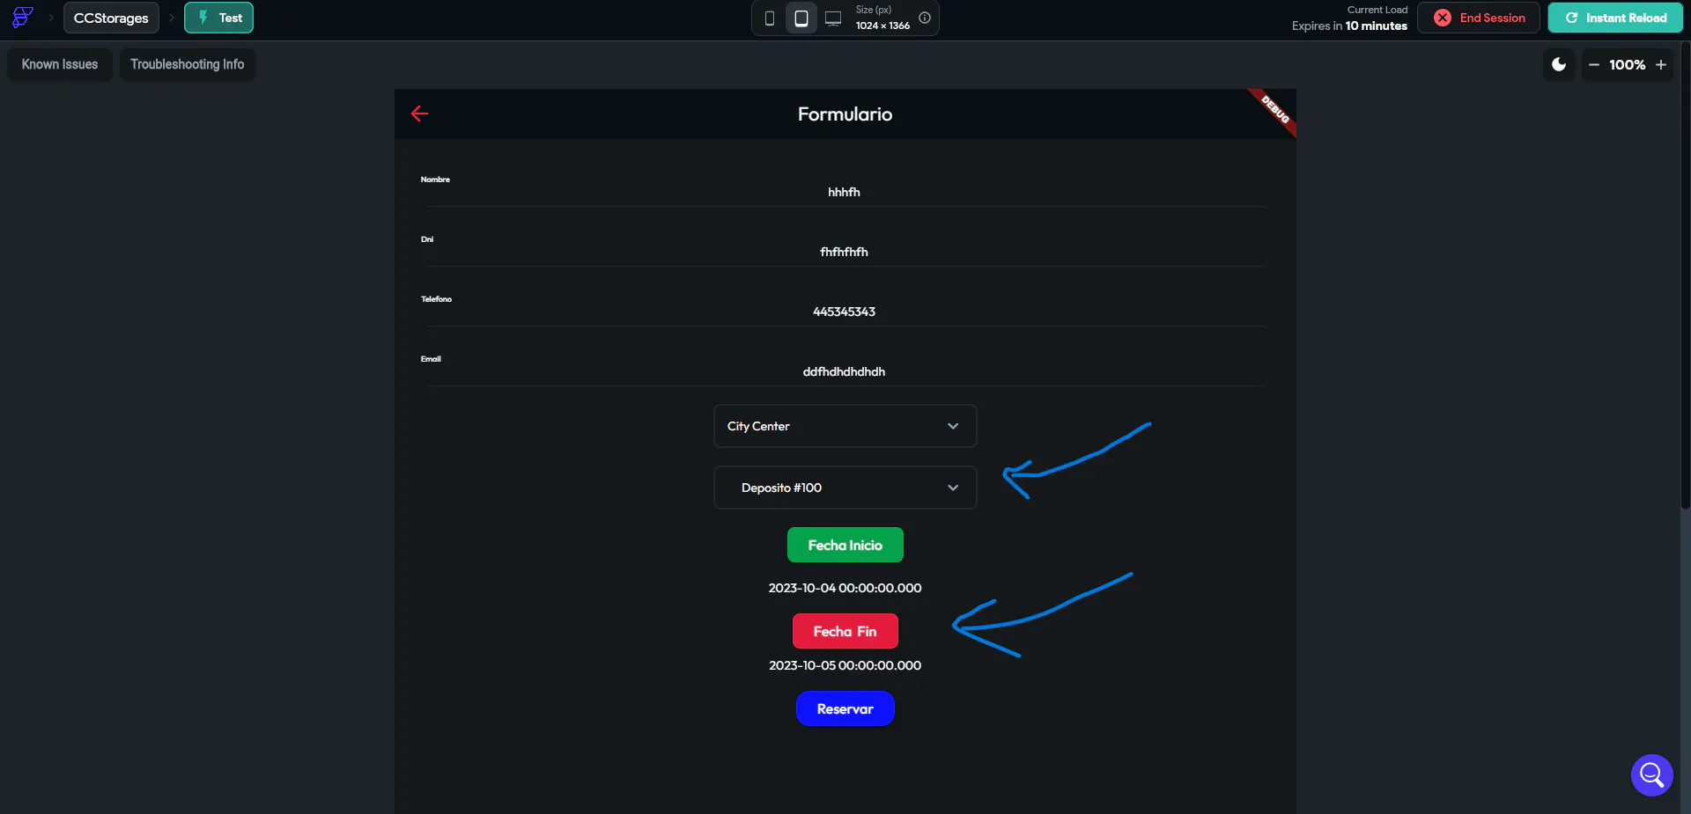Select the desktop device size icon
Screen dimensions: 1691x814
833,18
